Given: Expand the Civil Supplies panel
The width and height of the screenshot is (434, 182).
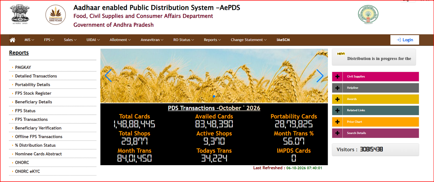Looking at the screenshot, I should point(375,76).
